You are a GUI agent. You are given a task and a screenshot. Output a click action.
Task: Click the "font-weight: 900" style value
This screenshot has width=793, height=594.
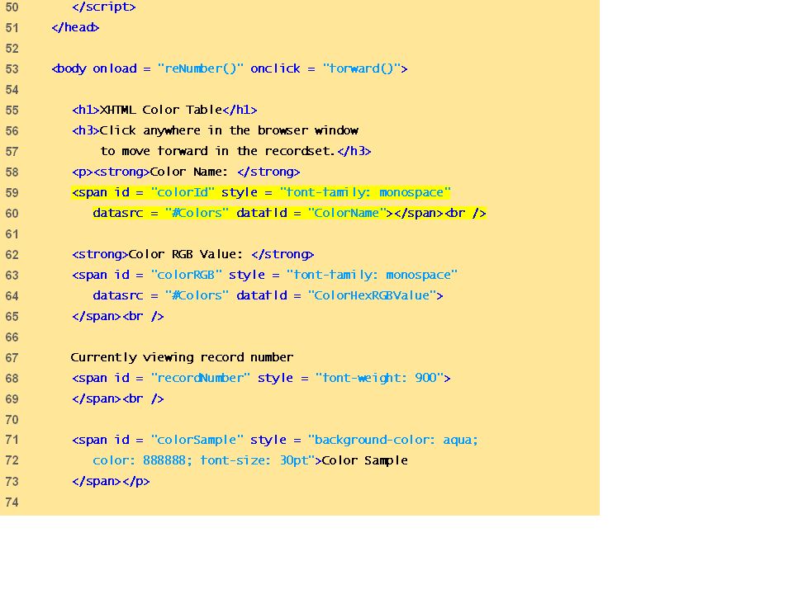coord(379,378)
